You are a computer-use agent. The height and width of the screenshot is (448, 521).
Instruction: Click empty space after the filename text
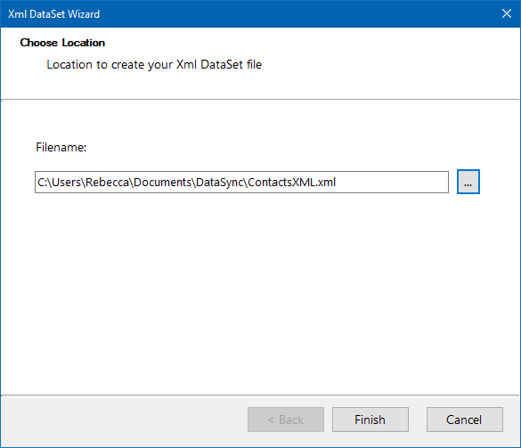click(392, 182)
